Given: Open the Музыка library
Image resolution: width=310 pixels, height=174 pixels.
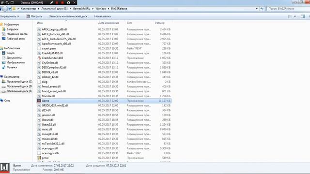Looking at the screenshot, I should tap(12, 67).
